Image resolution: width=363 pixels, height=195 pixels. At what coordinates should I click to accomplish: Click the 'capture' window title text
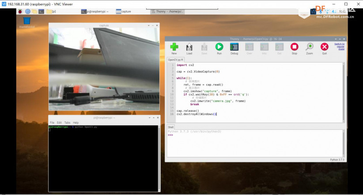[x=104, y=26]
